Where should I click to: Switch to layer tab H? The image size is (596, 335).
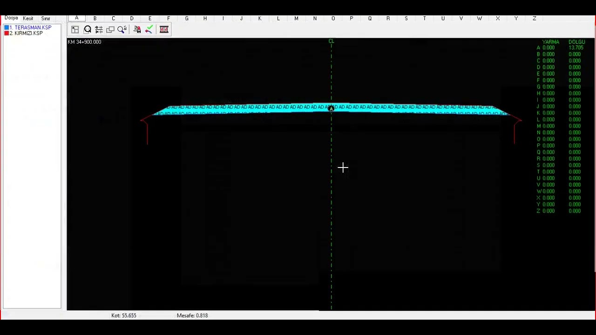205,19
